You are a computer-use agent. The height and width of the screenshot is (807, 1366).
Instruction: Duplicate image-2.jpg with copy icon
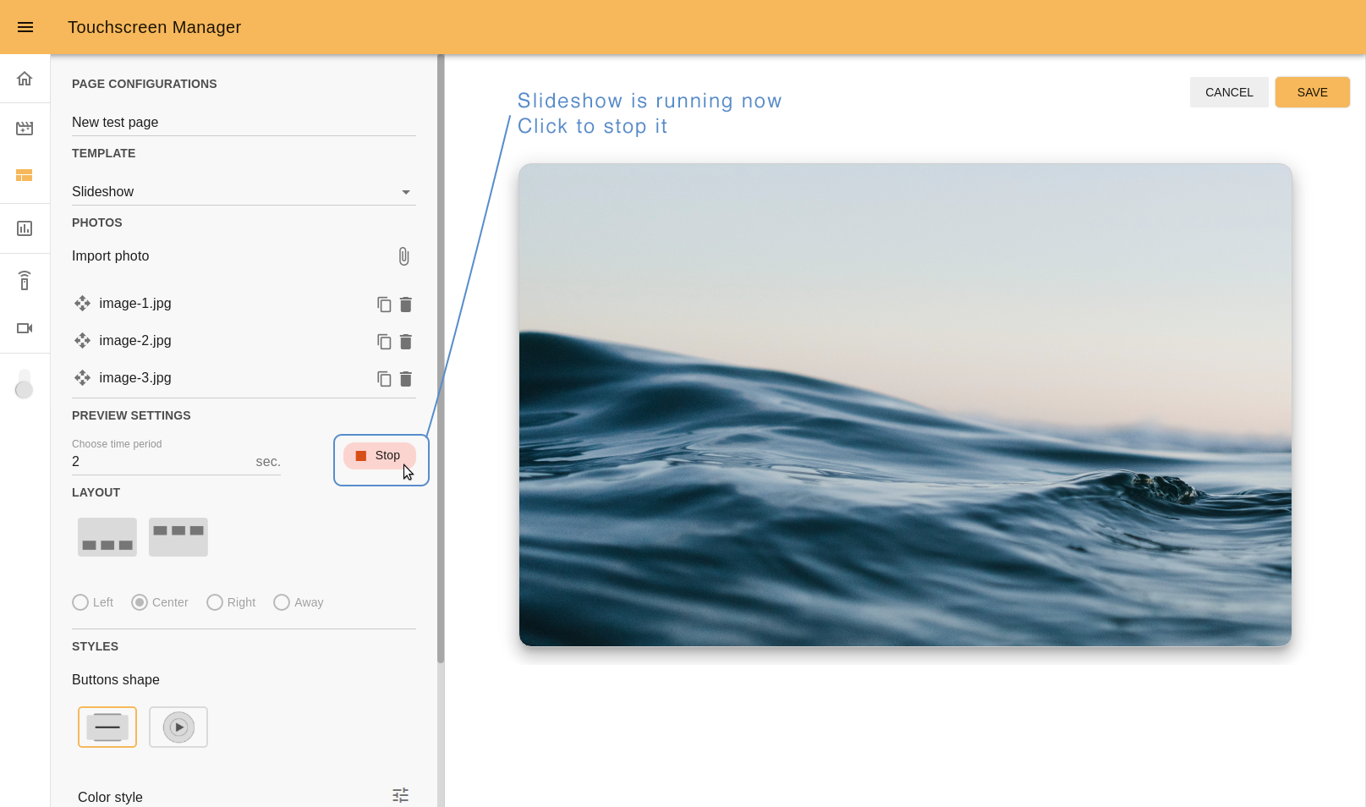click(x=384, y=341)
